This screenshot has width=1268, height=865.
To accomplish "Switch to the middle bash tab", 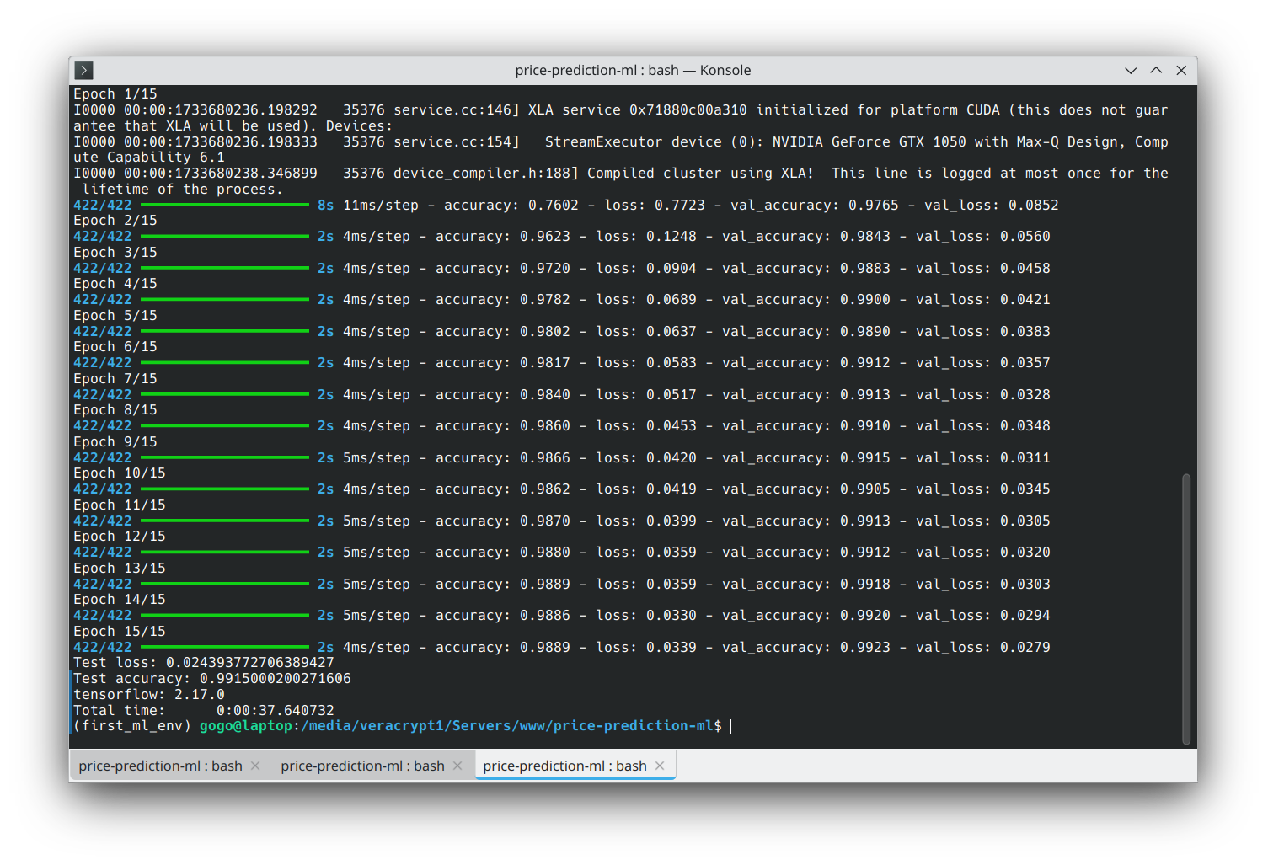I will pos(362,766).
